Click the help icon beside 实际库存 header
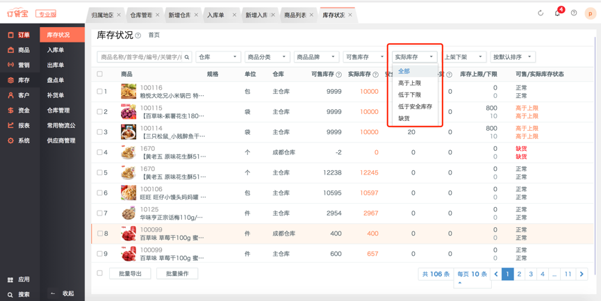This screenshot has height=301, width=601. [x=376, y=75]
